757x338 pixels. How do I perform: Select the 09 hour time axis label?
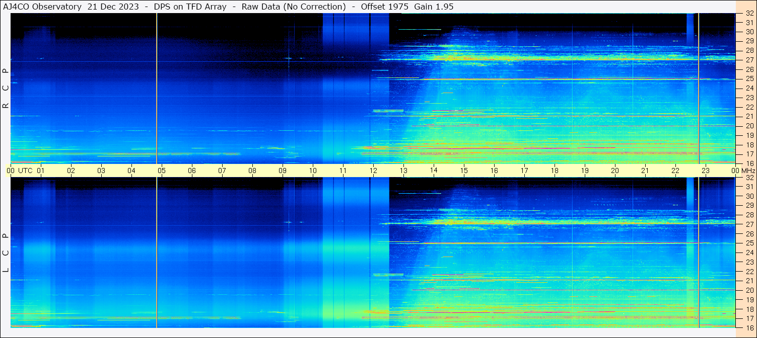283,171
